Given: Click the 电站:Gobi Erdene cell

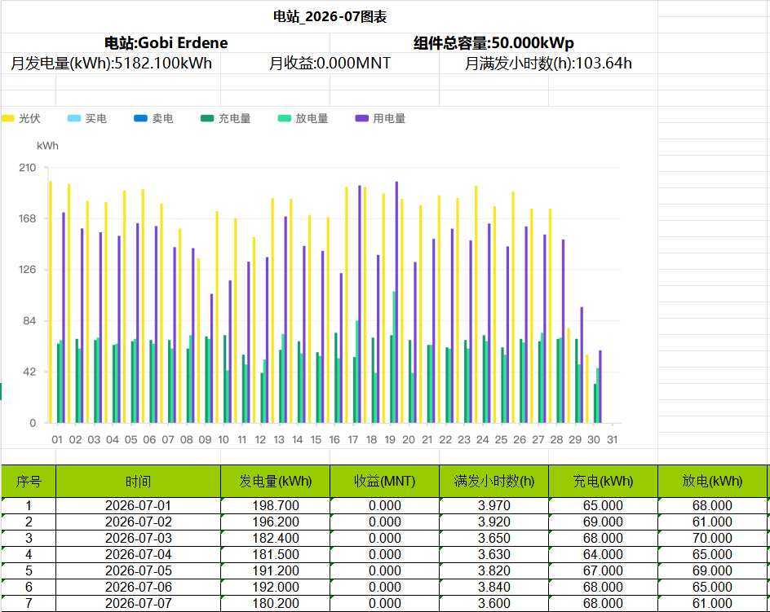Looking at the screenshot, I should [166, 42].
